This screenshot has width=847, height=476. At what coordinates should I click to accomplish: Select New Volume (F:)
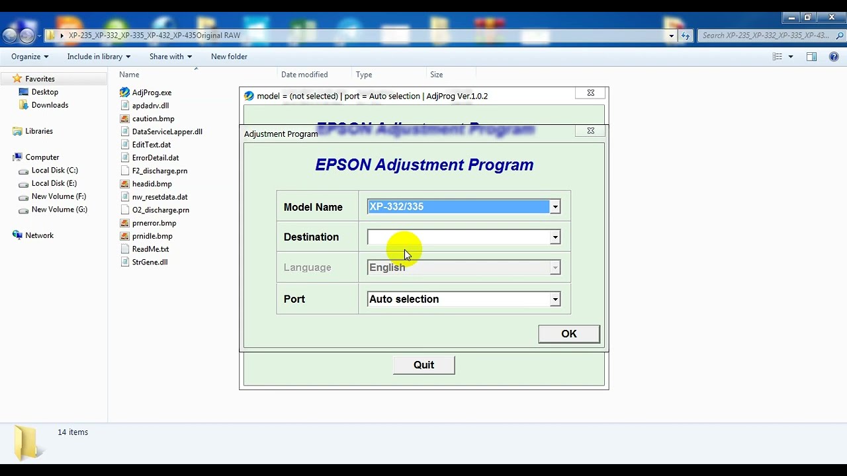58,196
